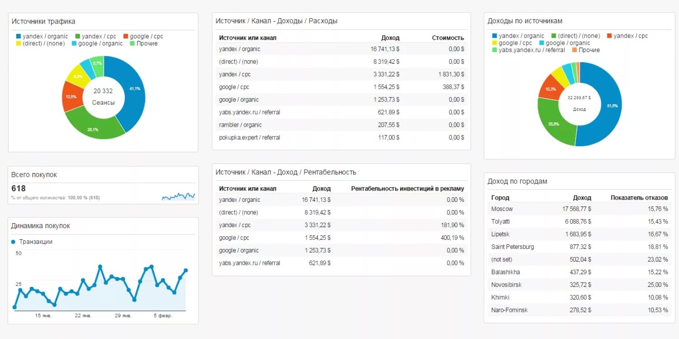Open the "Всего покупок" widget title

(34, 175)
